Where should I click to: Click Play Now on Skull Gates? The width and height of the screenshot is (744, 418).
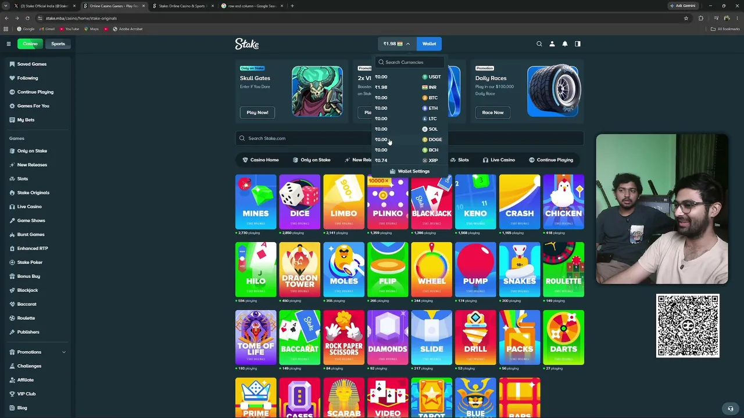coord(257,113)
